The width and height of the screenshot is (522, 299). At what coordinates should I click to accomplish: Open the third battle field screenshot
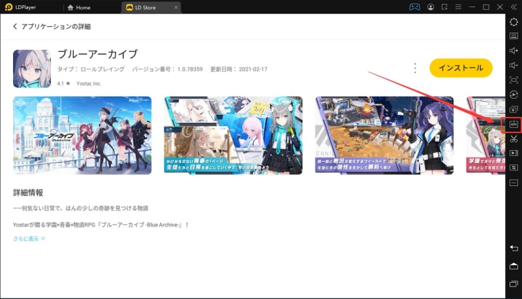click(x=384, y=135)
